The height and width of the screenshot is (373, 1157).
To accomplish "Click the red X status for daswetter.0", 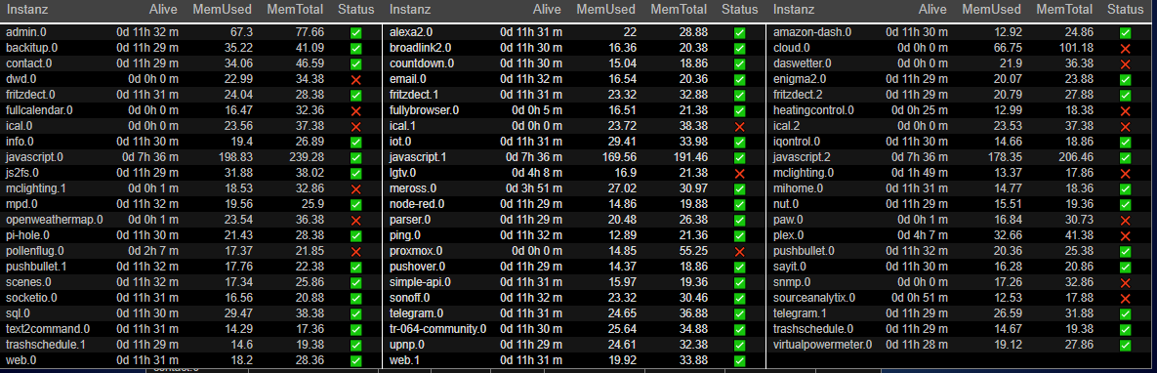I will (x=1126, y=63).
